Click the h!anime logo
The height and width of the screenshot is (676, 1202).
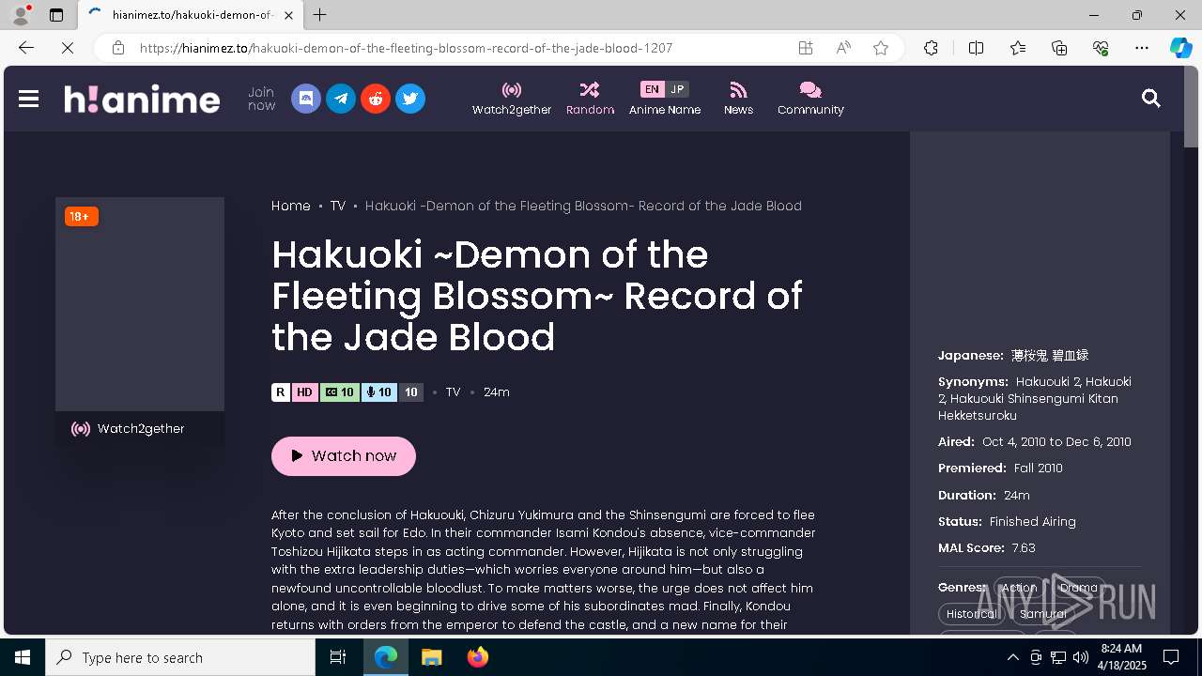pos(142,99)
